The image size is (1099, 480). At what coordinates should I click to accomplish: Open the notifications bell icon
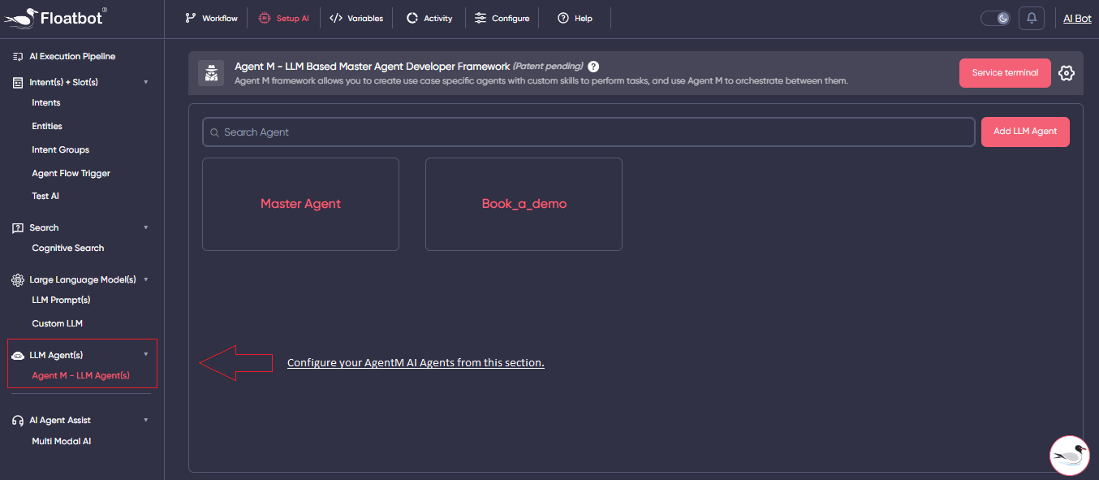1032,18
